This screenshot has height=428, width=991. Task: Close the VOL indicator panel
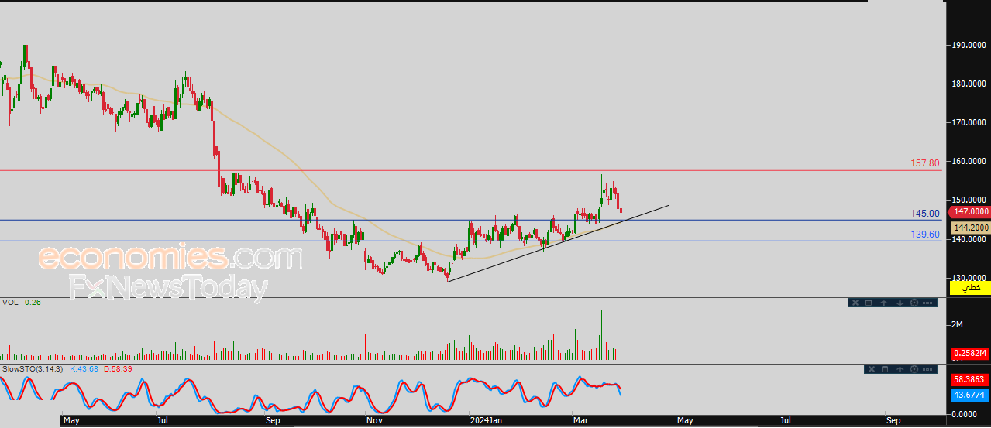(855, 303)
